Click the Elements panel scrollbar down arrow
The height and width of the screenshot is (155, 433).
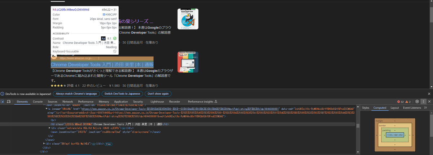[358, 153]
